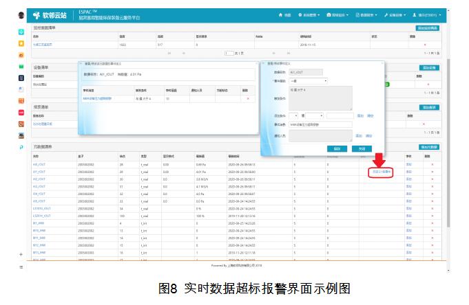Open the 事件级别 dropdown in the dialog
Screen dimensions: 469x305
pyautogui.click(x=308, y=80)
